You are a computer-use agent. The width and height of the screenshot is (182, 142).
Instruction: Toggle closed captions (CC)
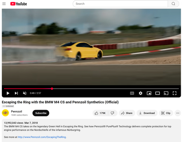click(132, 93)
